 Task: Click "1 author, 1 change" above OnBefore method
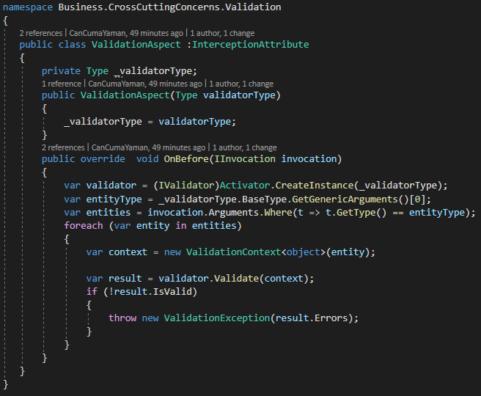tap(245, 147)
